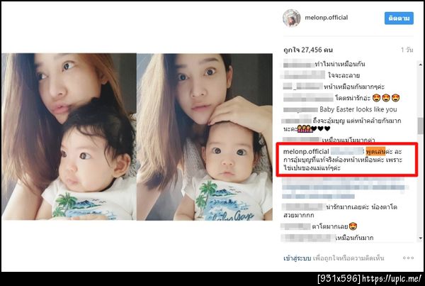Click the black hearts emoji in comment
The image size is (425, 286).
pos(320,129)
